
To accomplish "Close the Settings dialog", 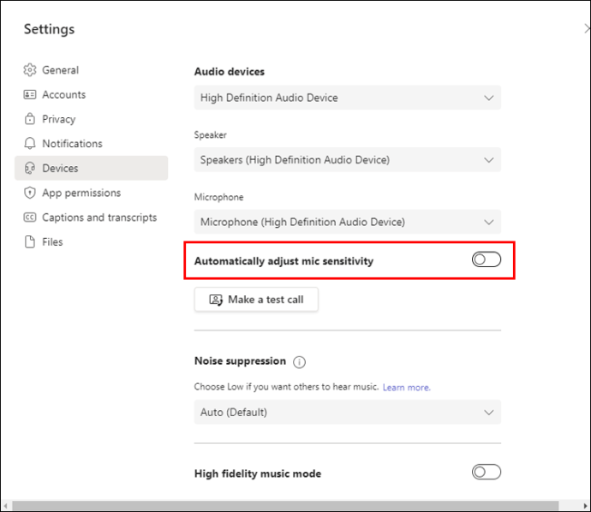I will pos(587,28).
